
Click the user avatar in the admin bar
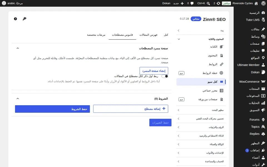click(4, 3)
